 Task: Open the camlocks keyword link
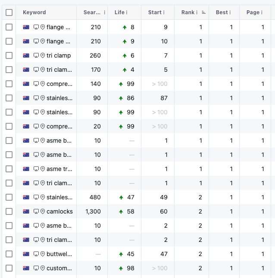coord(59,211)
